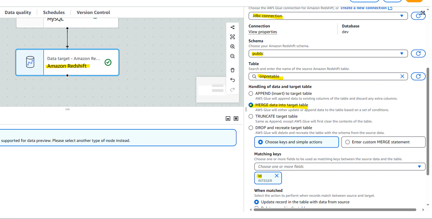Expand the Matching keys fields dropdown

click(340, 166)
